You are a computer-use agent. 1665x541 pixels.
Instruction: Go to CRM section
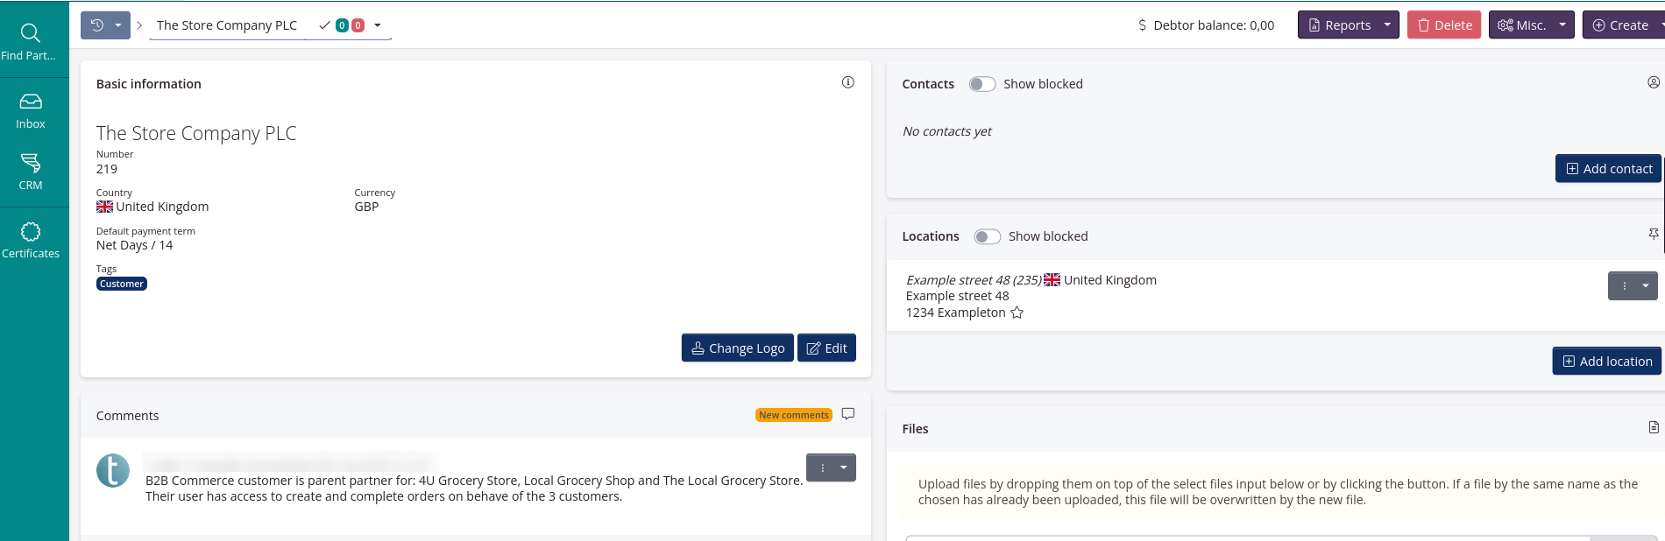(30, 172)
